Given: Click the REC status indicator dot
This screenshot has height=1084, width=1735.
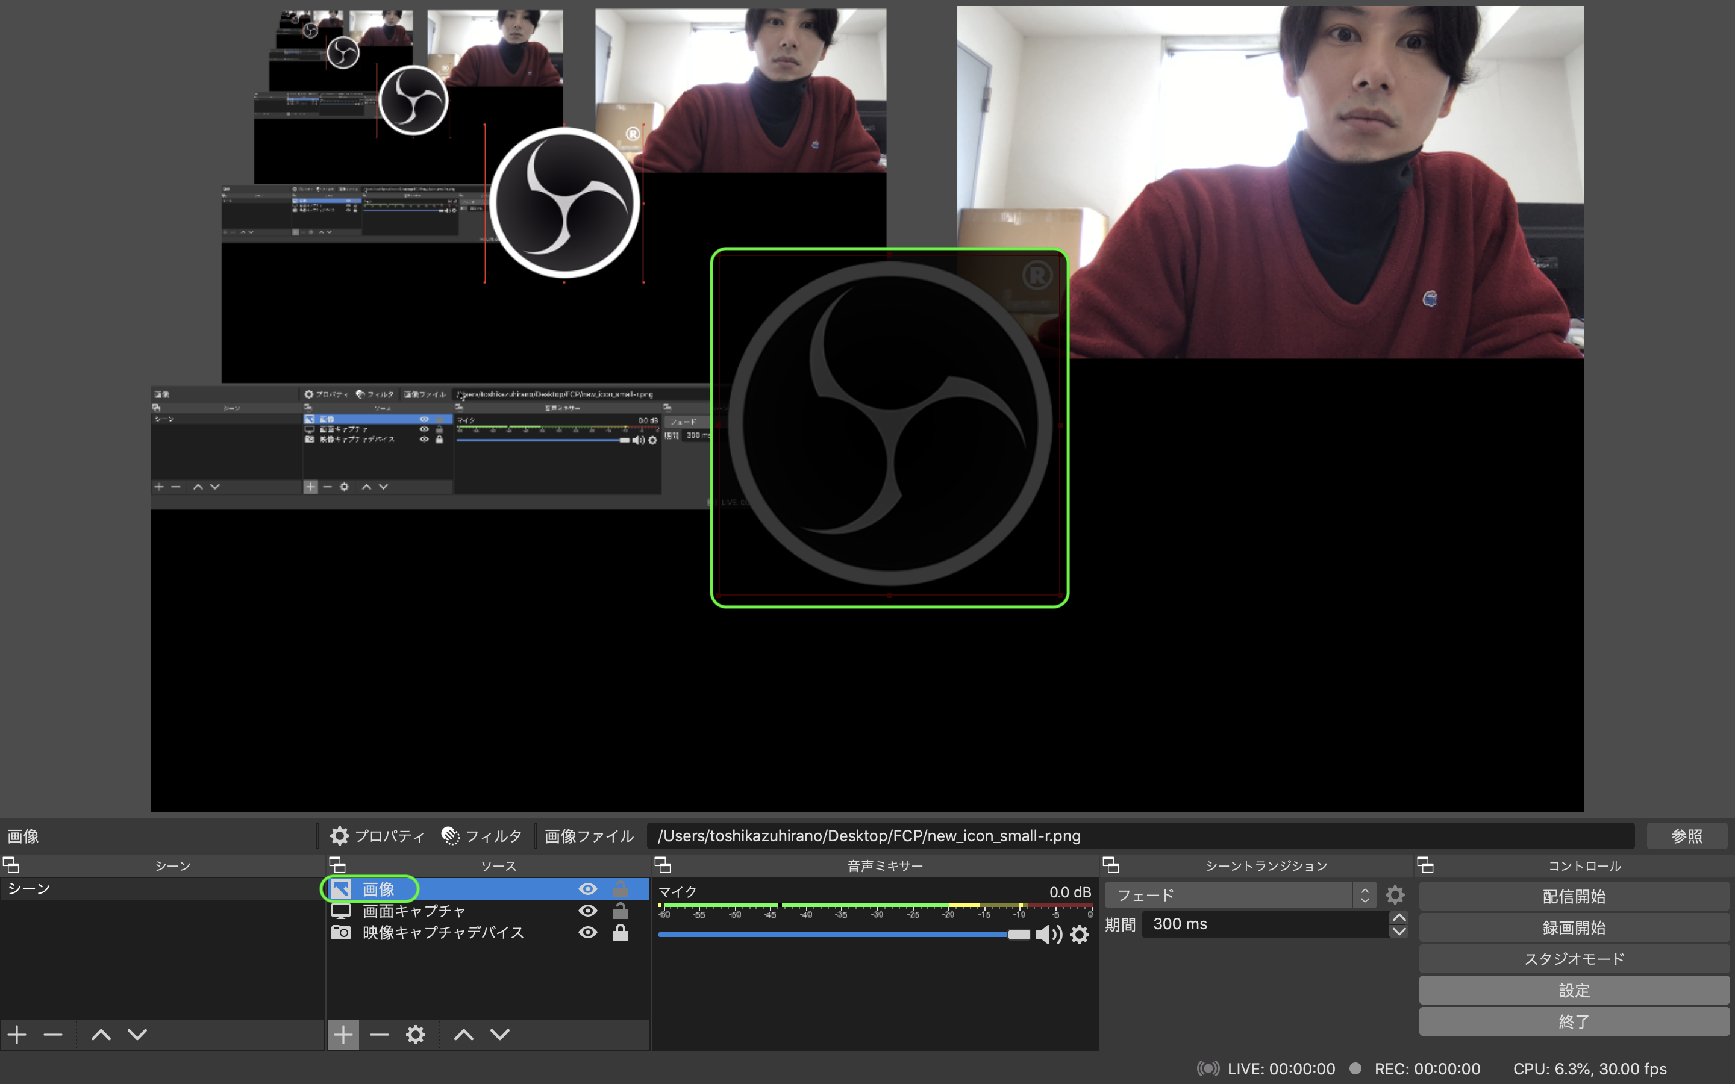Looking at the screenshot, I should tap(1355, 1068).
